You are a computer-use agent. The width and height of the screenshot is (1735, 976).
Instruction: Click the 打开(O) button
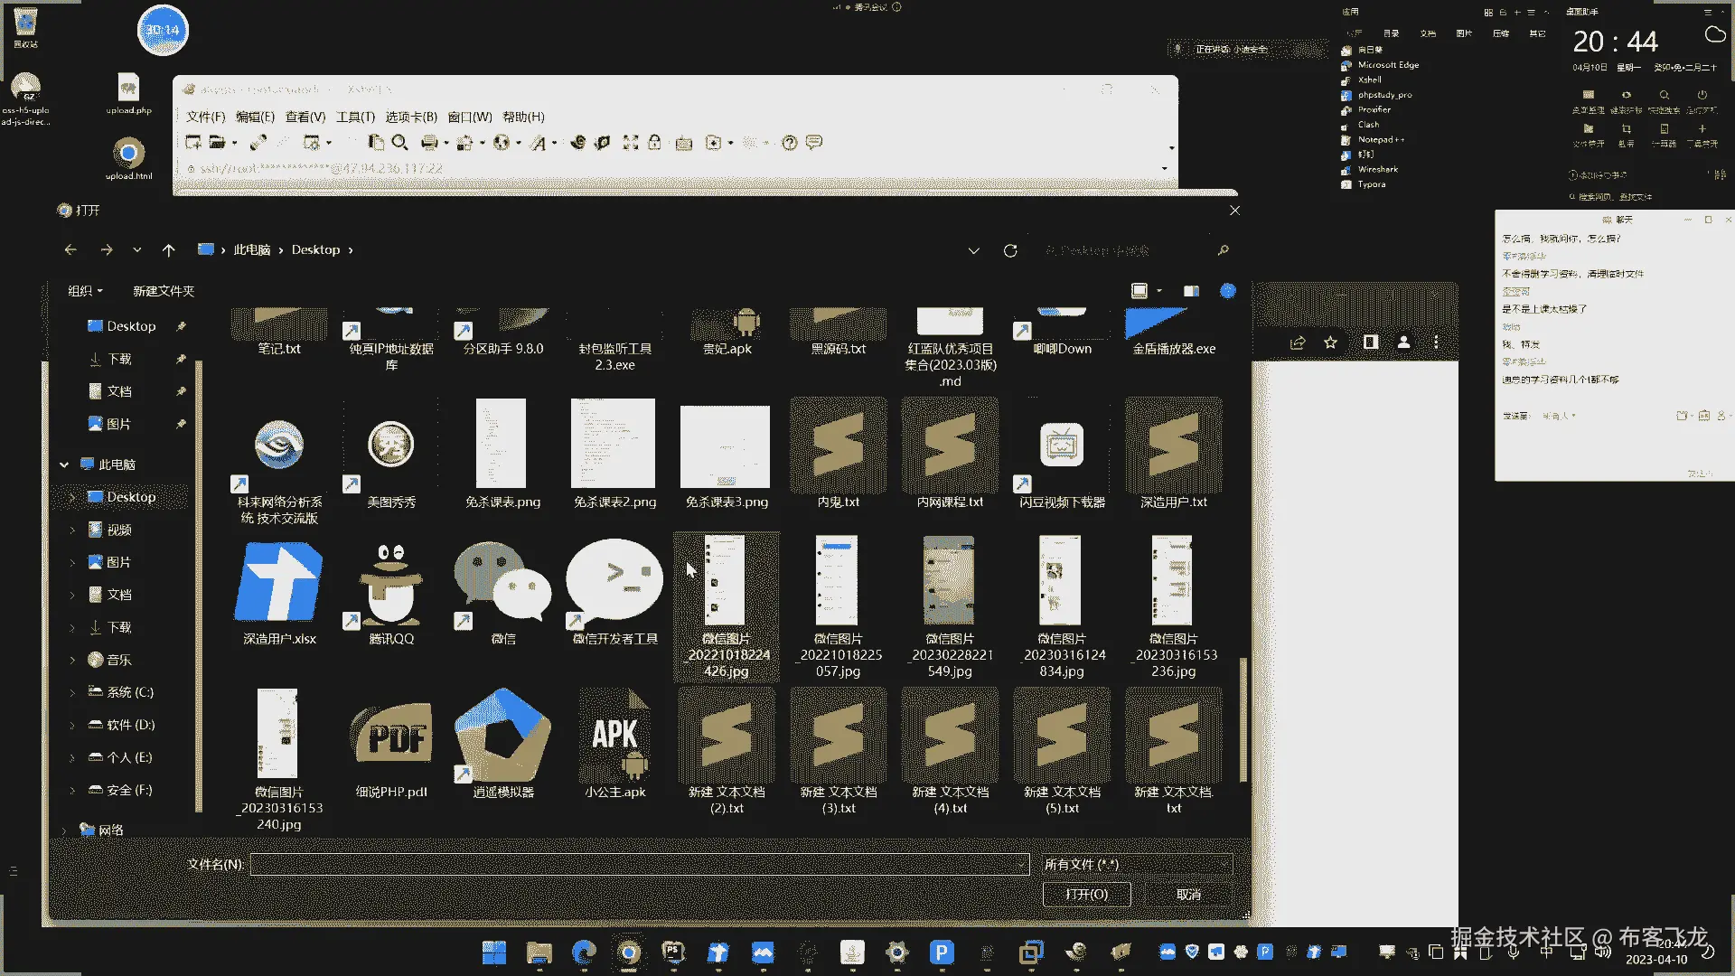click(1086, 894)
